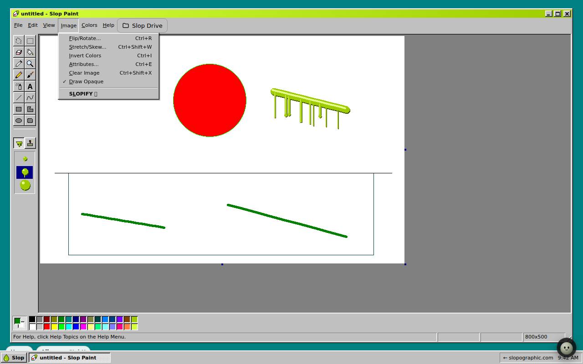Select the Free-Form Select tool

click(x=19, y=40)
